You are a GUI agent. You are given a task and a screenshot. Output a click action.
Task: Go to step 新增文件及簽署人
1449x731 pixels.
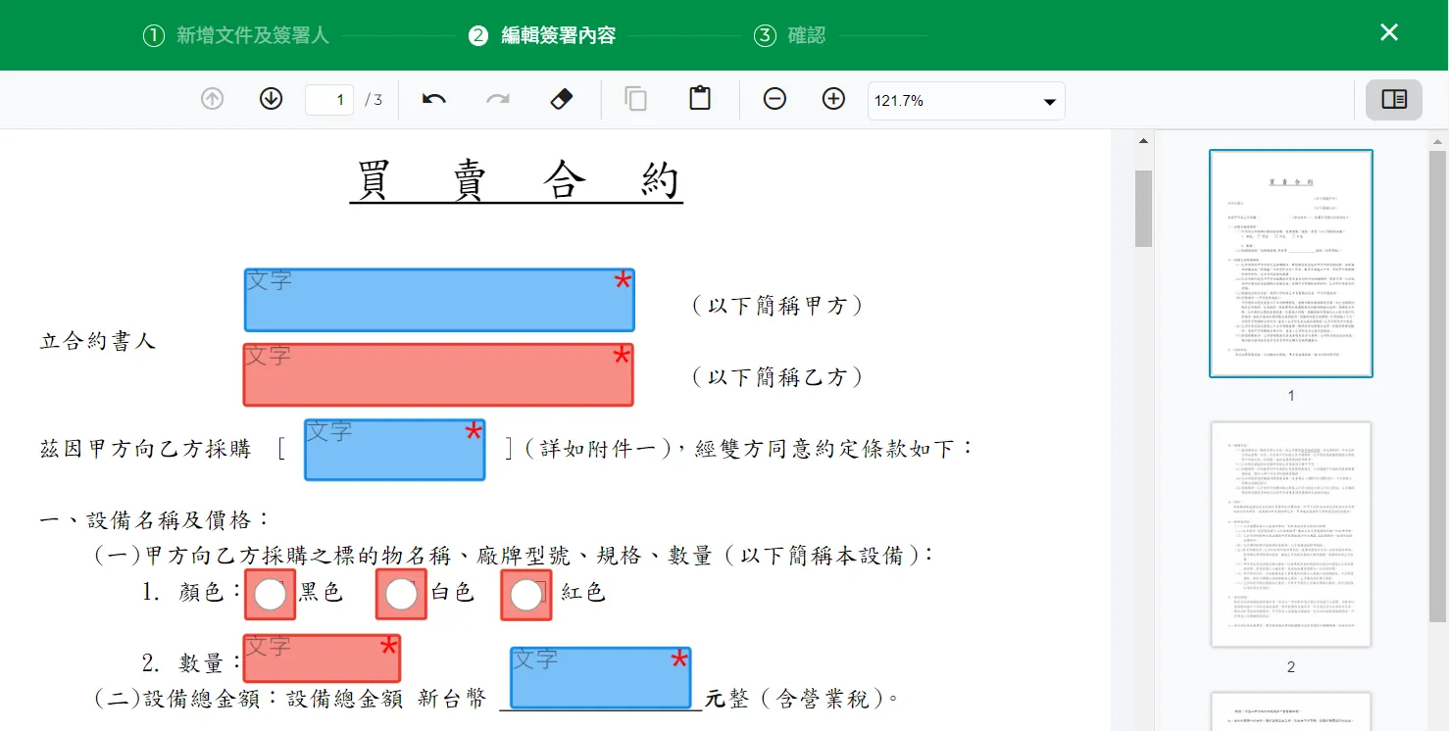[236, 35]
